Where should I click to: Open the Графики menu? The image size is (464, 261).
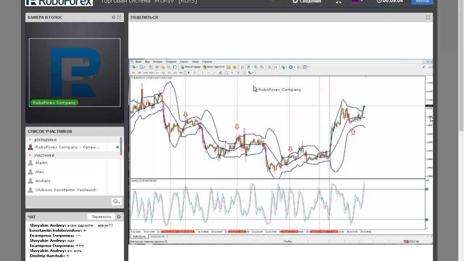click(171, 62)
